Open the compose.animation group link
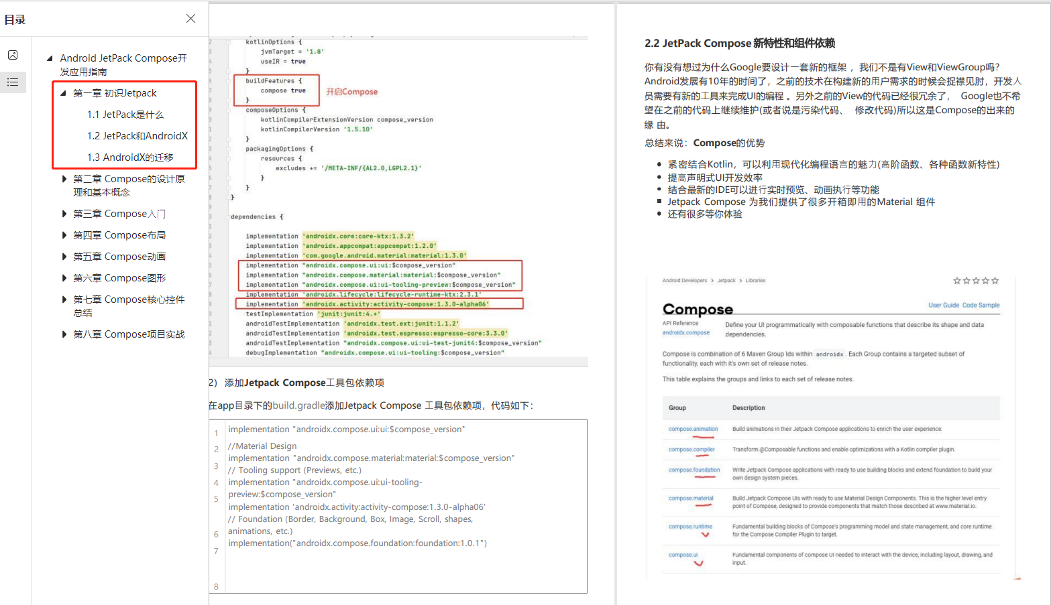The width and height of the screenshot is (1051, 605). (x=693, y=429)
